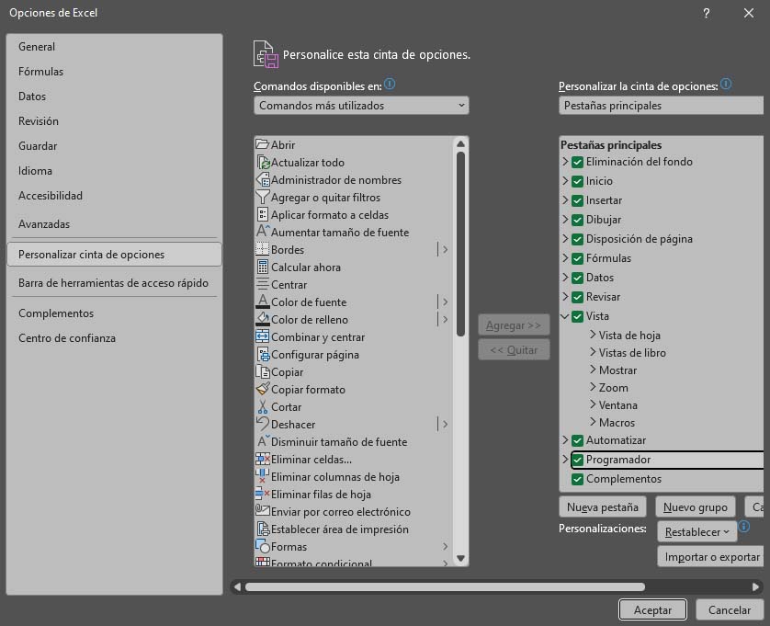Click the Actualizar todo icon
This screenshot has height=626, width=770.
(264, 162)
